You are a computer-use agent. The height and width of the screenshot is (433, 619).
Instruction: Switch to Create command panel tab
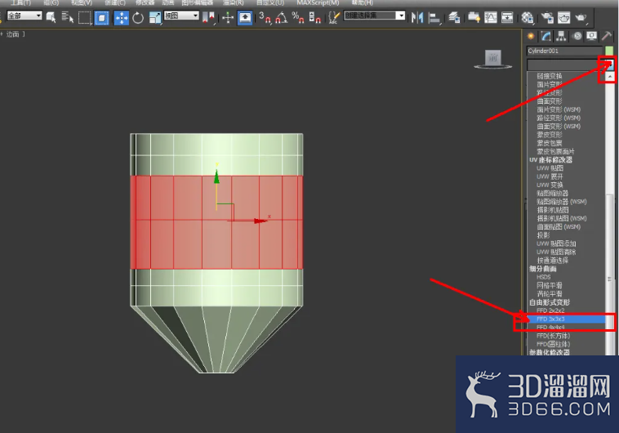coord(531,36)
